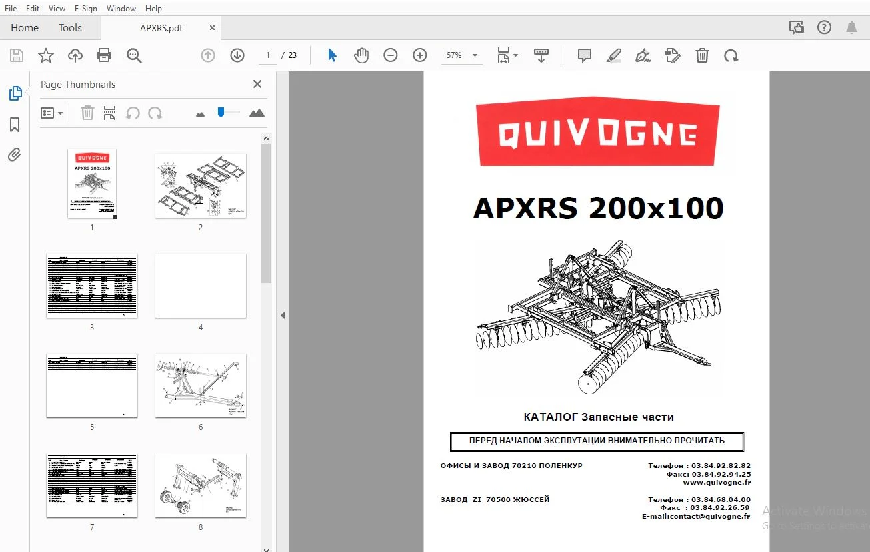Select the APXRS.pdf document tab
This screenshot has height=552, width=870.
click(x=161, y=28)
